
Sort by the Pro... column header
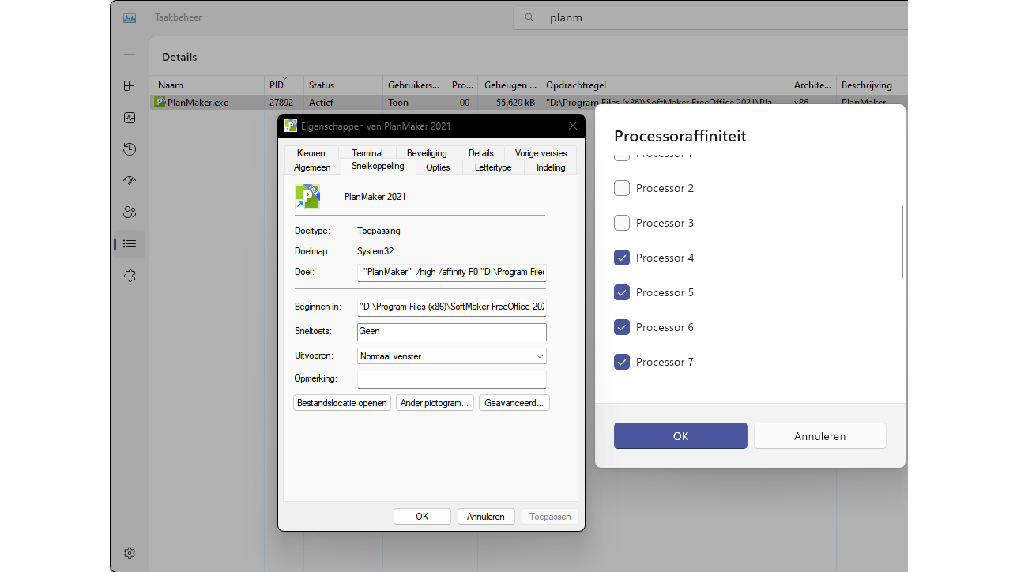point(462,85)
